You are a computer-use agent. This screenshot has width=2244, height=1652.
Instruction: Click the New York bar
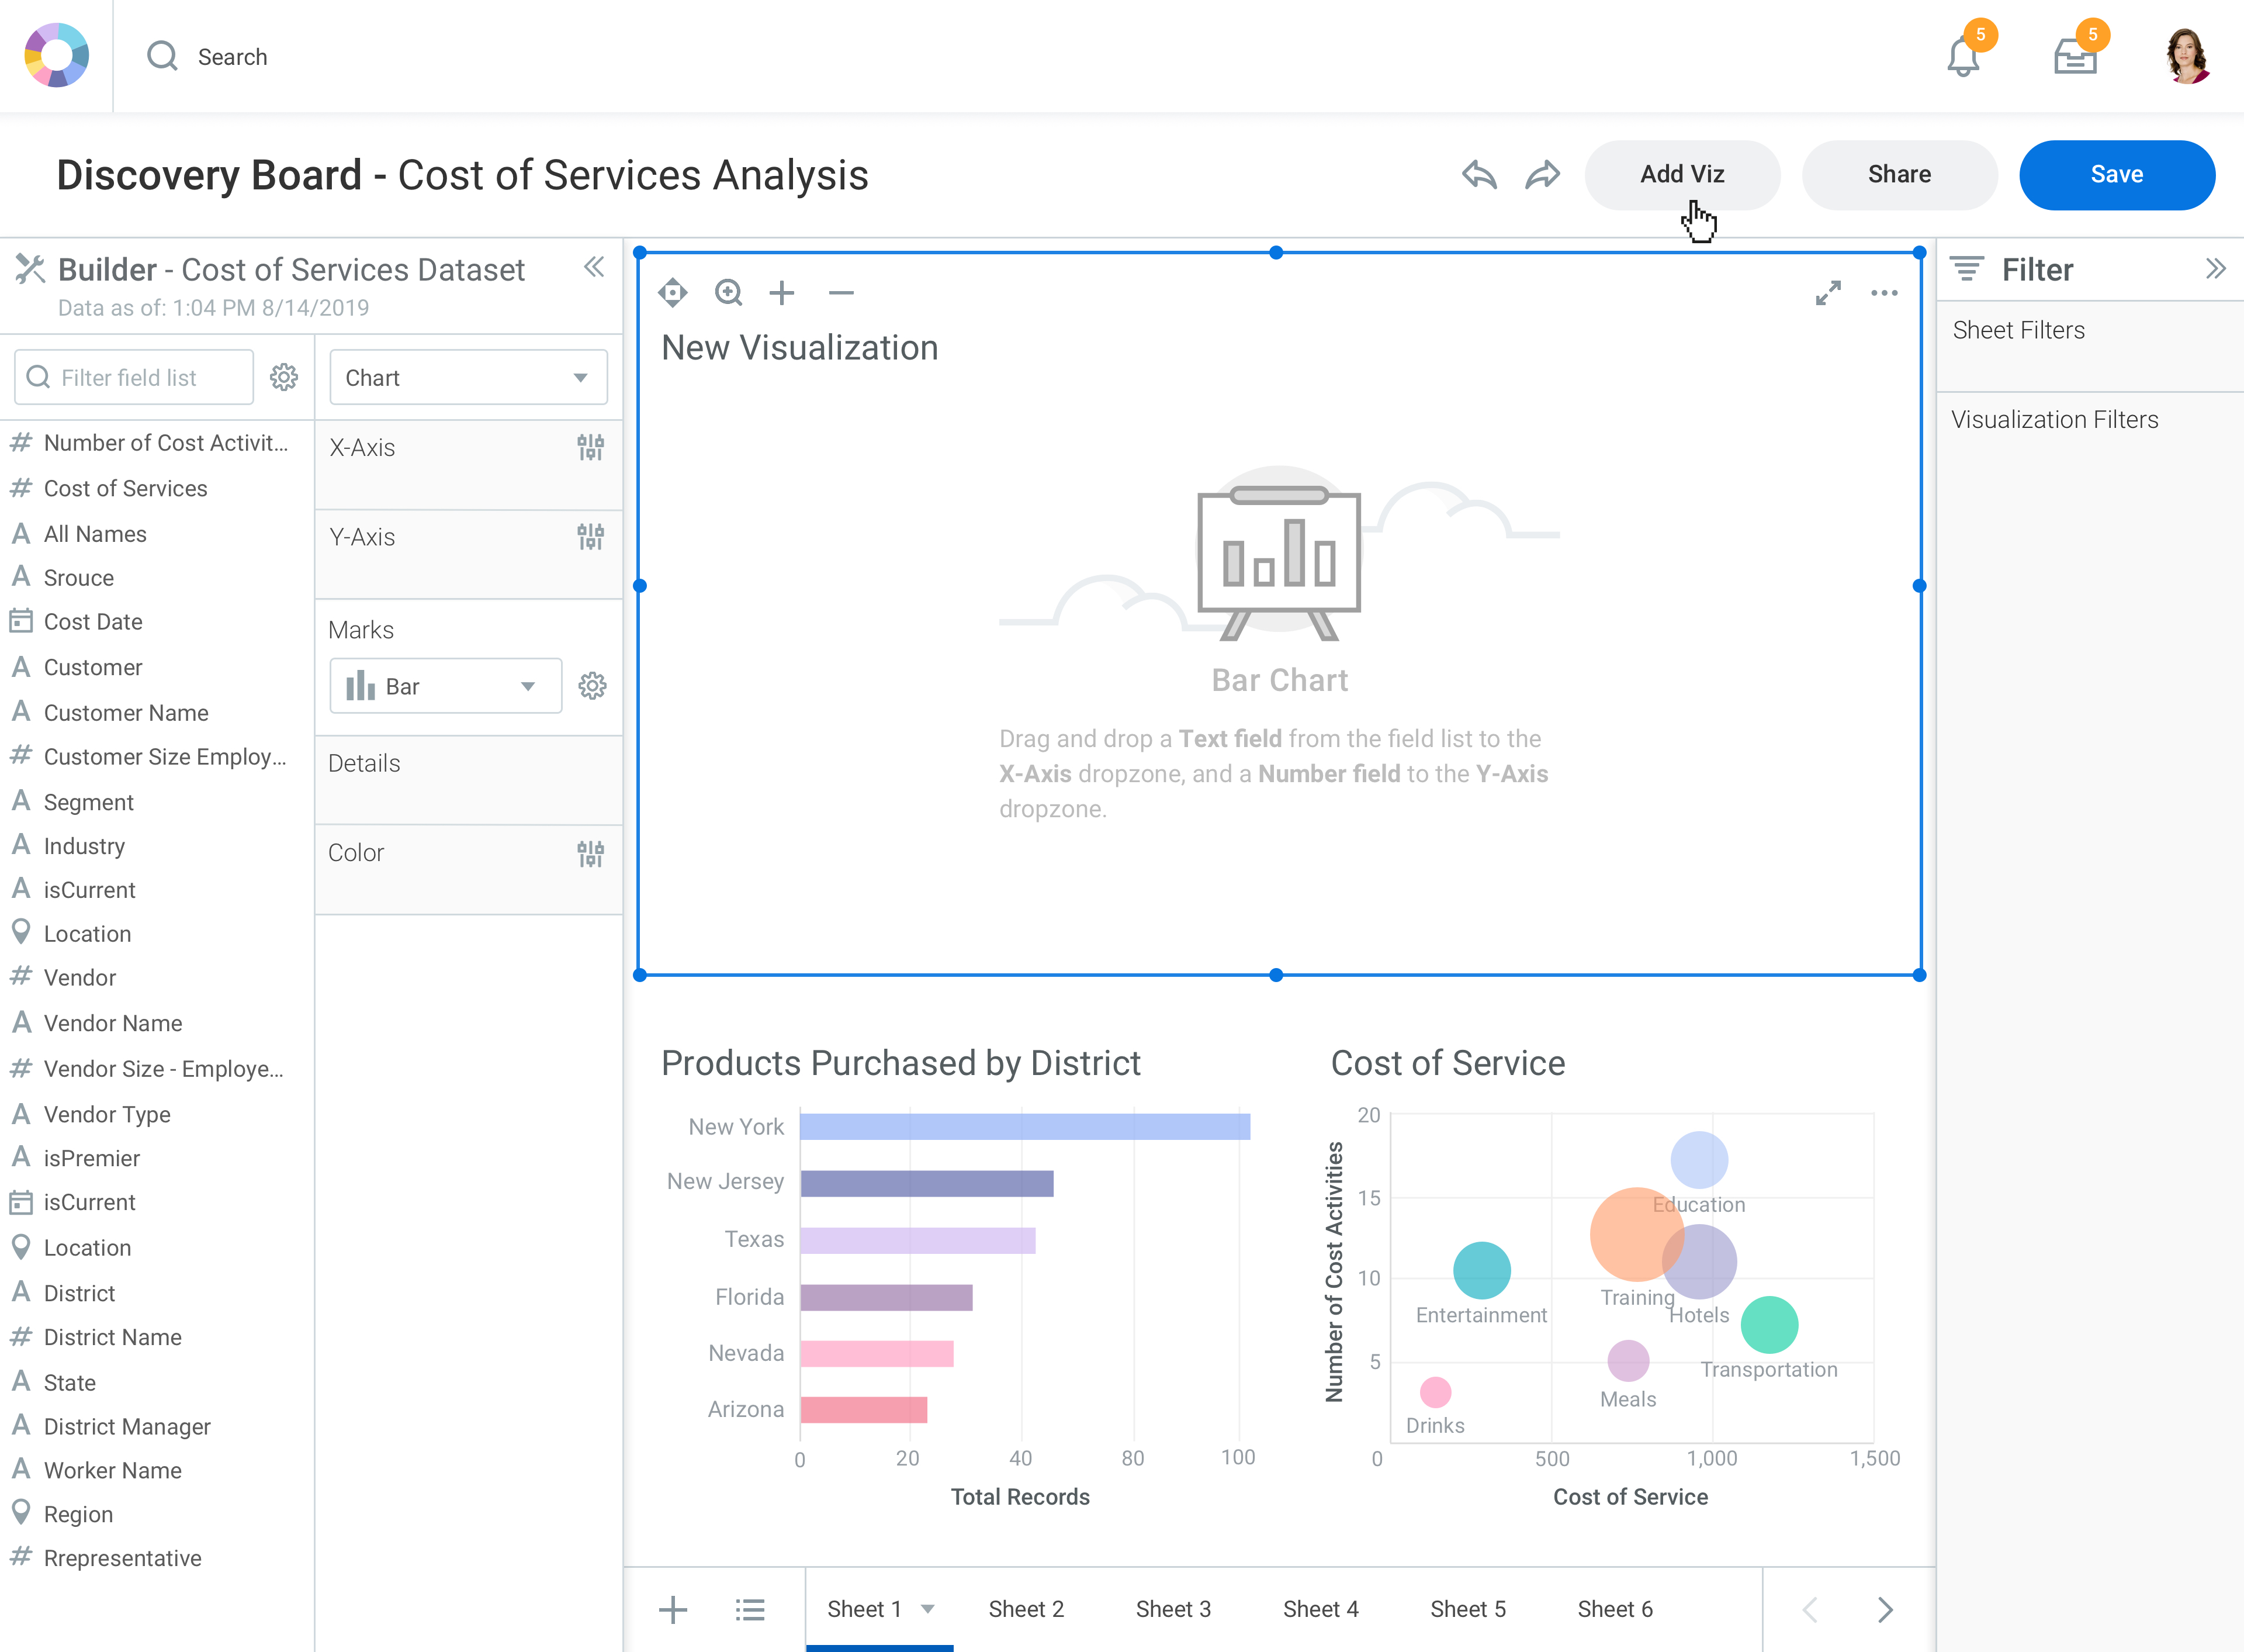coord(1024,1127)
